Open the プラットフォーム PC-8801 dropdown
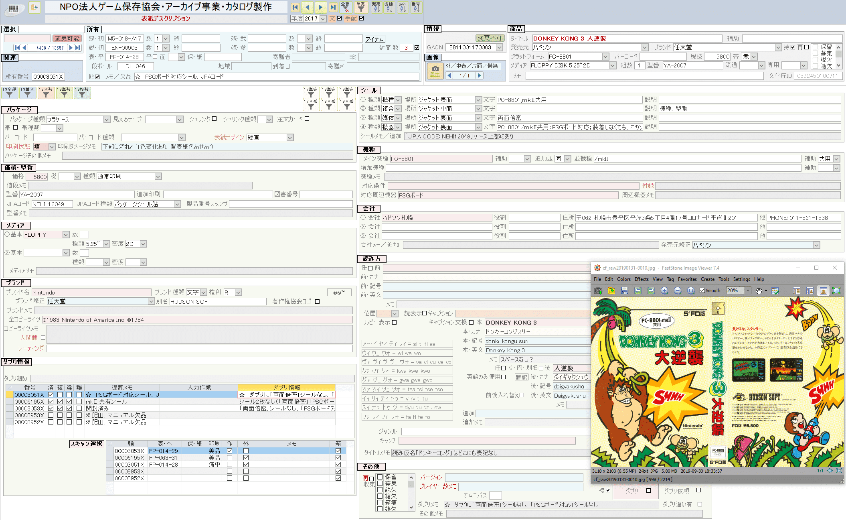 tap(605, 57)
